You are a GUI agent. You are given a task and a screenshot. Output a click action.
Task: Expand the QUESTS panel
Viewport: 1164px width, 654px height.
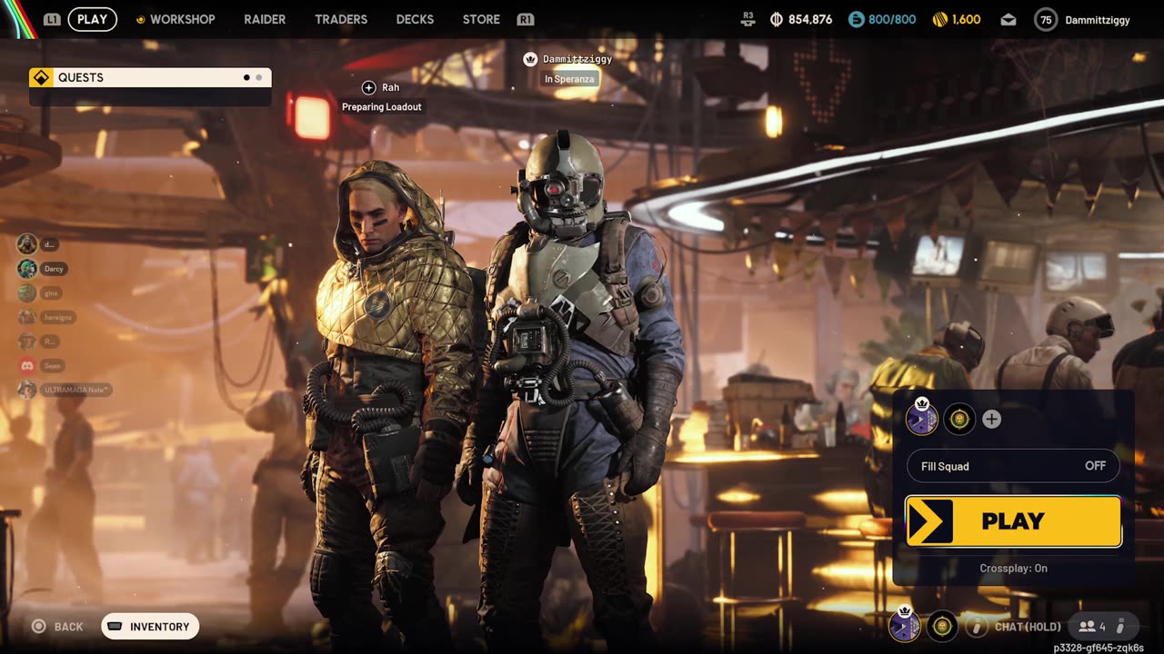tap(150, 77)
